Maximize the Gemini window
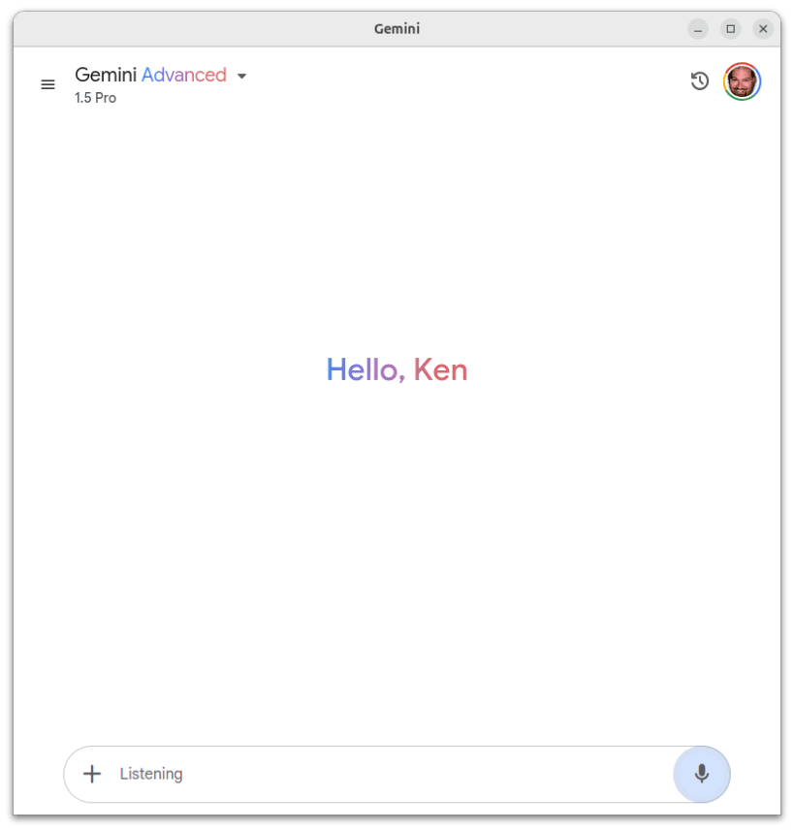The image size is (794, 831). click(x=730, y=29)
